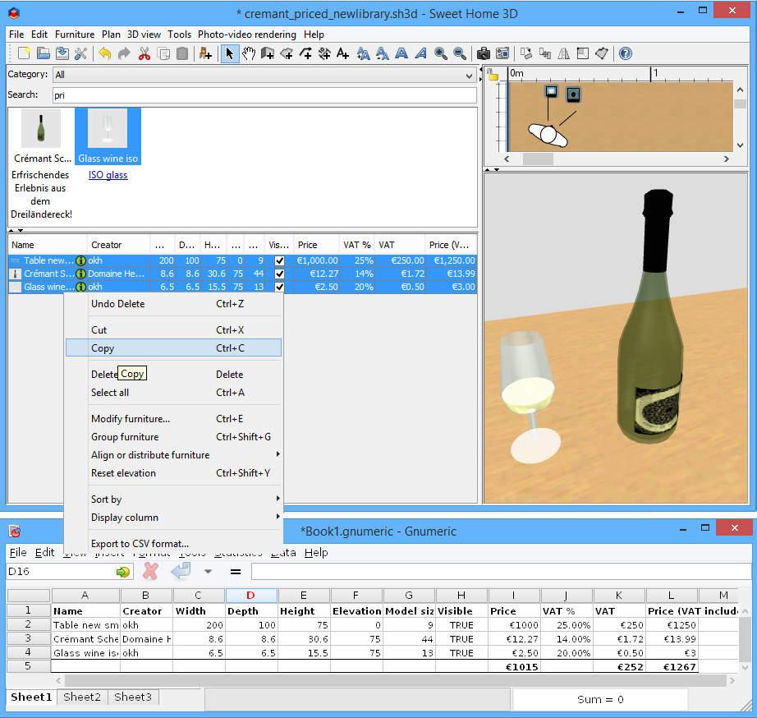
Task: Toggle italic text style icon
Action: point(421,53)
